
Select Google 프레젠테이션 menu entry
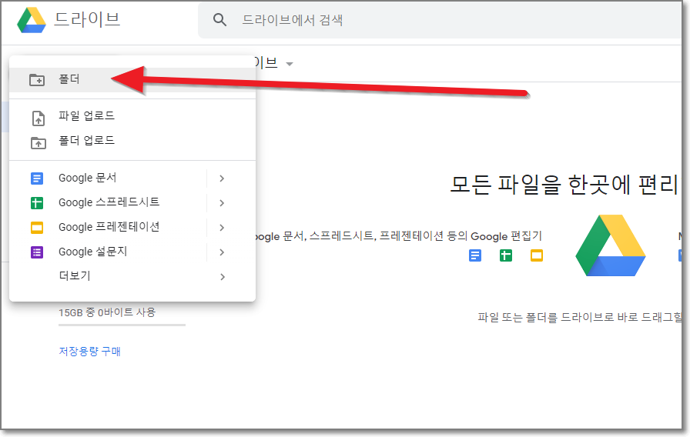(109, 227)
